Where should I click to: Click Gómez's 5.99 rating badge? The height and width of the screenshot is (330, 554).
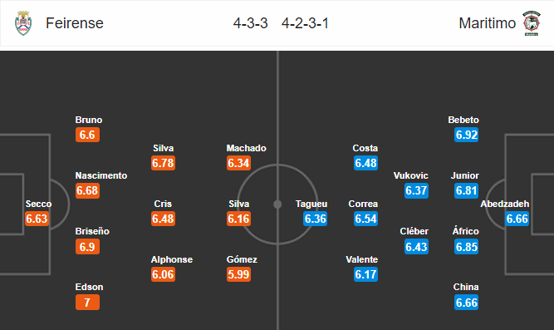pyautogui.click(x=239, y=274)
